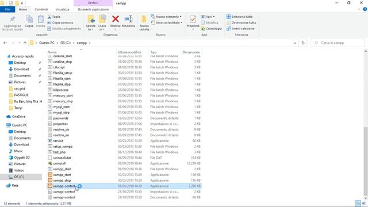
Task: Select the uninstall application icon
Action: tap(50, 163)
